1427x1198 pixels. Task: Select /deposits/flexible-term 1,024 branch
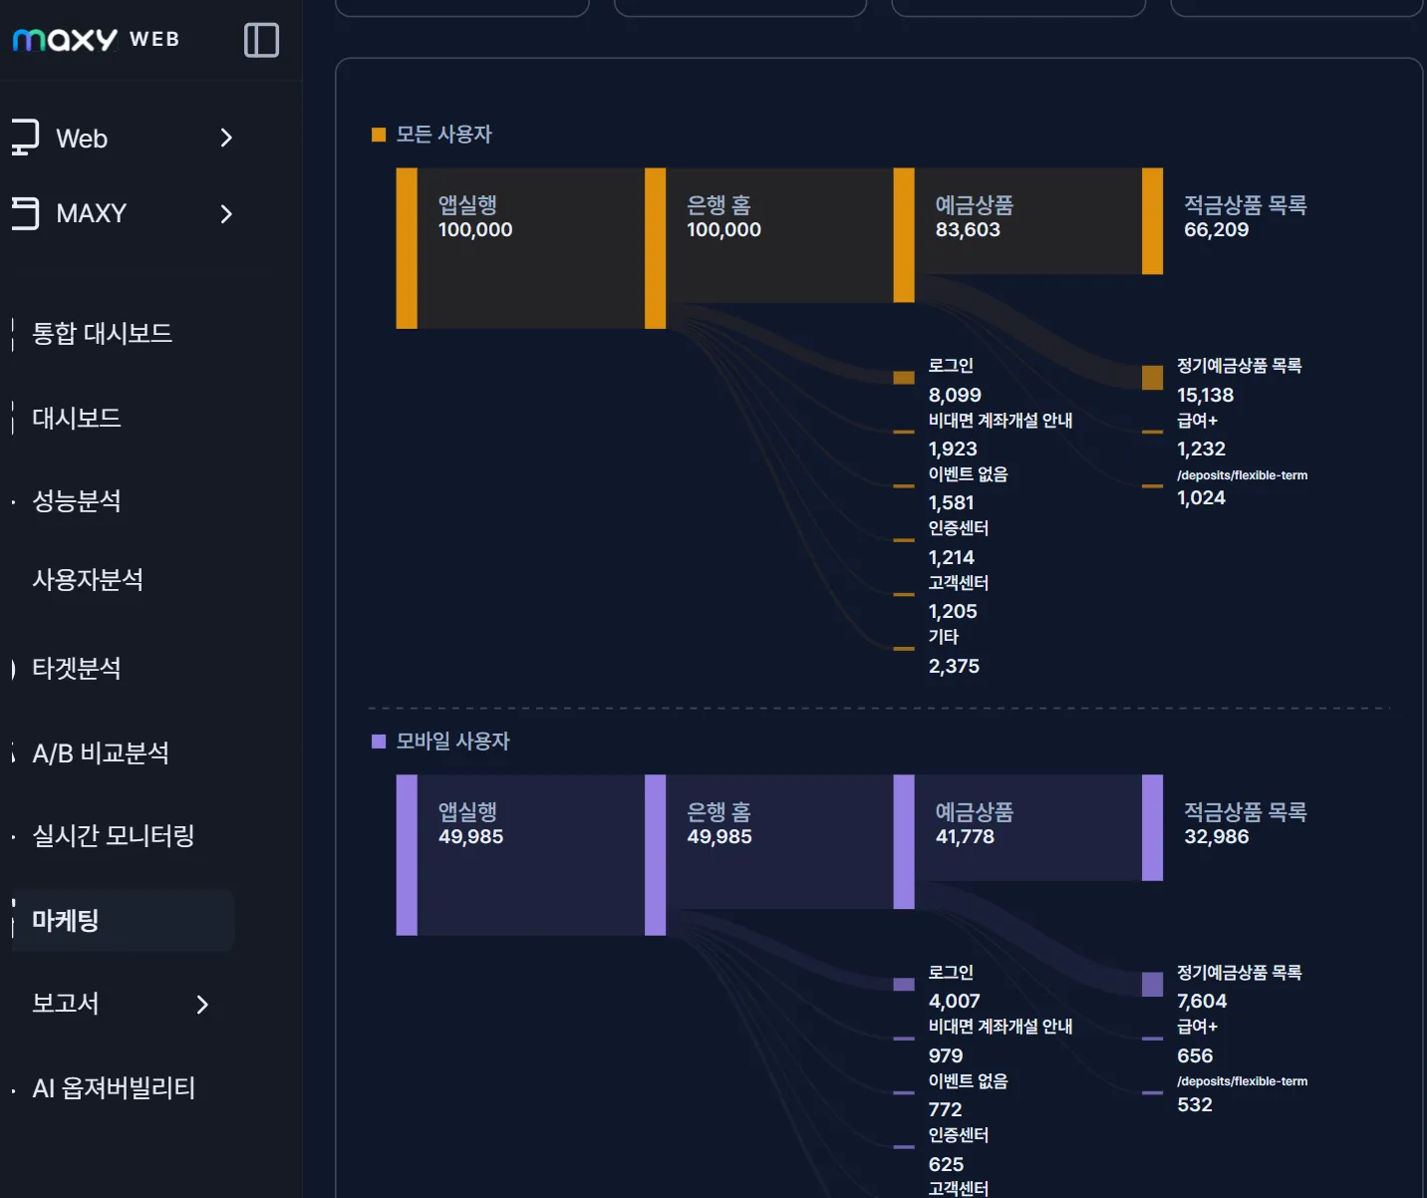(x=1152, y=486)
